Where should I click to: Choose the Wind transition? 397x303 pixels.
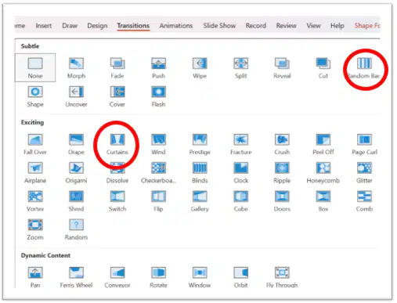[x=158, y=144]
